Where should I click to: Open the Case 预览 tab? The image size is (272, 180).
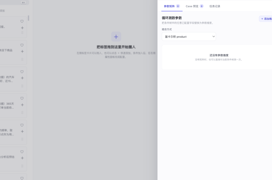tap(195, 6)
